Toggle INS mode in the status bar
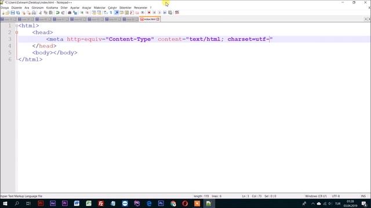Image resolution: width=371 pixels, height=208 pixels. point(363,196)
